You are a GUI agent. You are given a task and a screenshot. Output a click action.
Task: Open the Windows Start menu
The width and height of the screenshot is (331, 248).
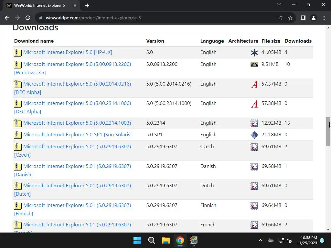click(137, 240)
